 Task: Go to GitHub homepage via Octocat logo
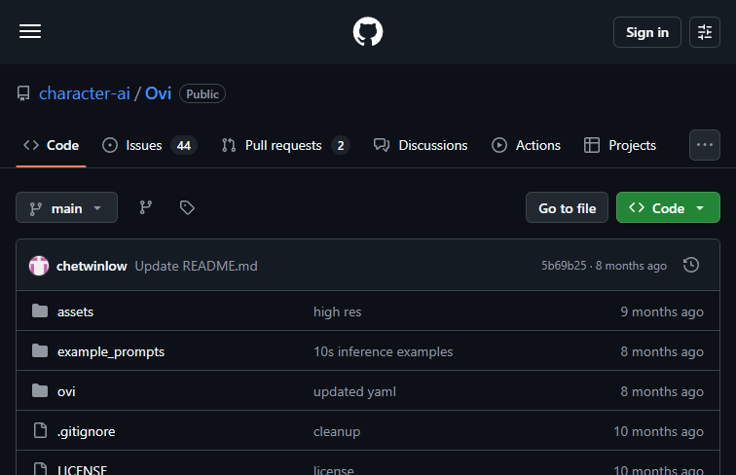[x=368, y=32]
